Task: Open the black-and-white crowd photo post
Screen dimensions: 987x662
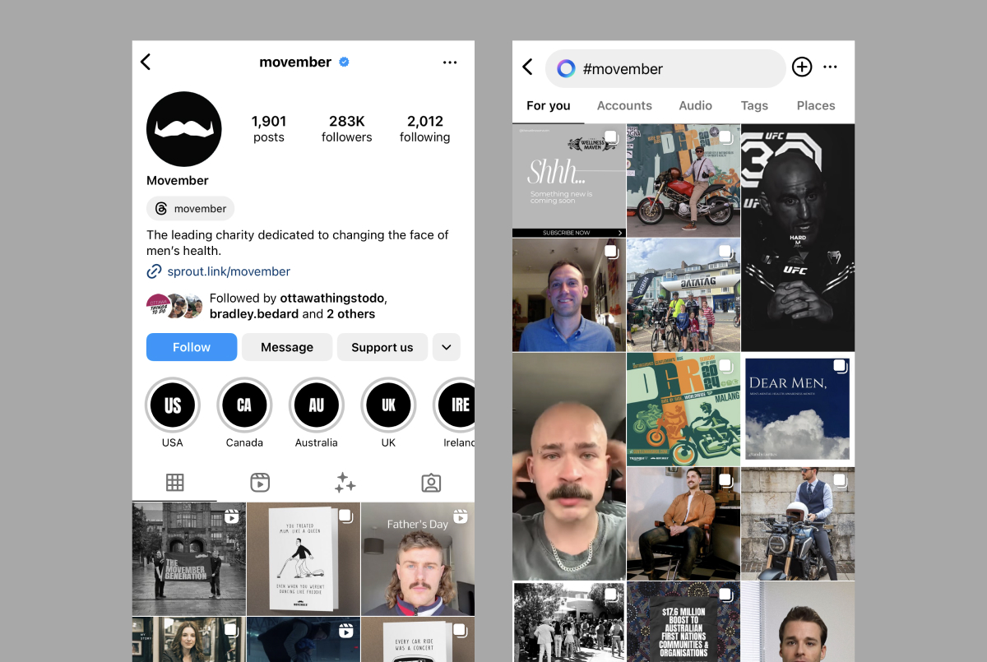Action: [569, 622]
